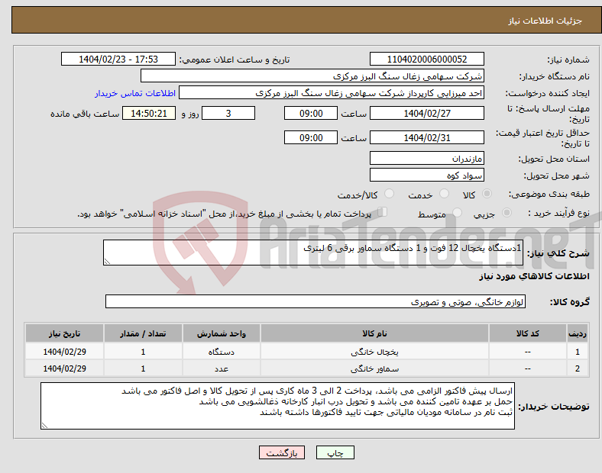The height and width of the screenshot is (473, 602).
Task: Select the خدمت radio button
Action: (x=444, y=194)
